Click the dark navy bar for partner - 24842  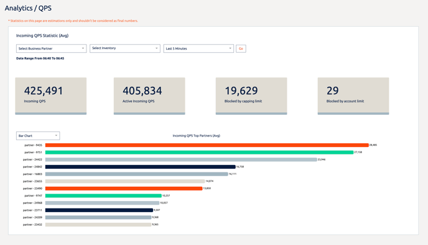(x=141, y=167)
